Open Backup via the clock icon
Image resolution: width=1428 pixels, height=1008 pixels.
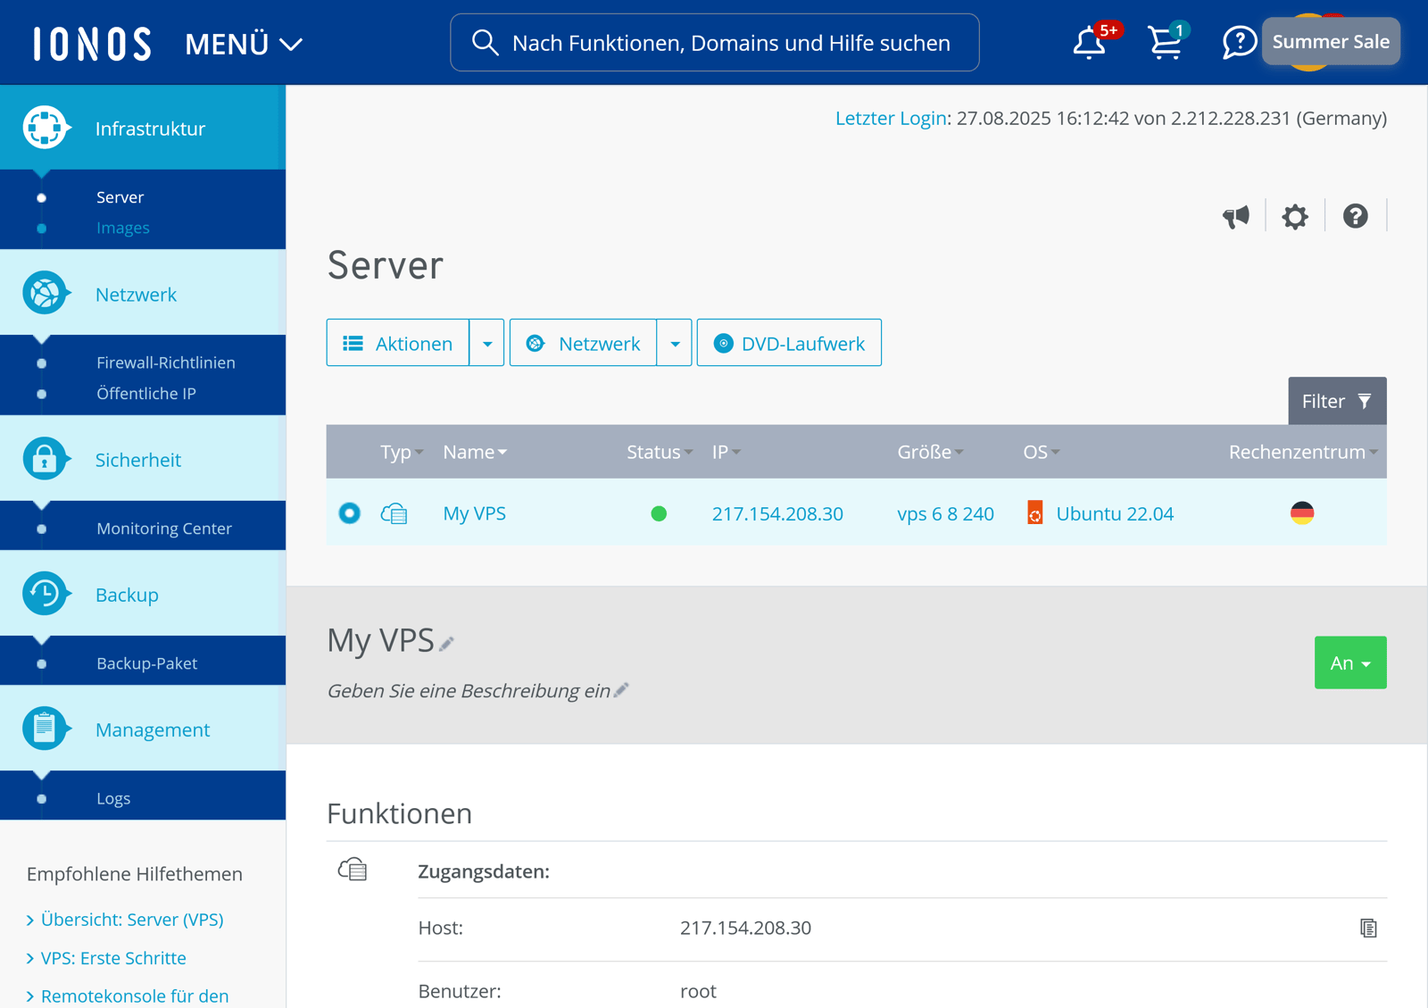[x=46, y=593]
